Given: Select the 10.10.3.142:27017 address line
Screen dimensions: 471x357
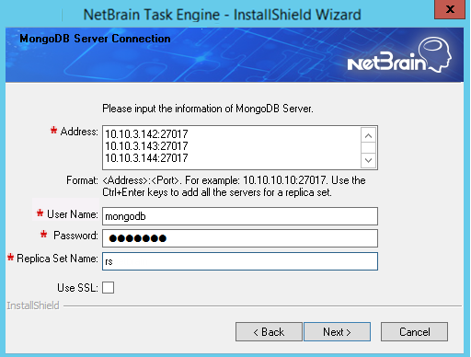Looking at the screenshot, I should (146, 134).
